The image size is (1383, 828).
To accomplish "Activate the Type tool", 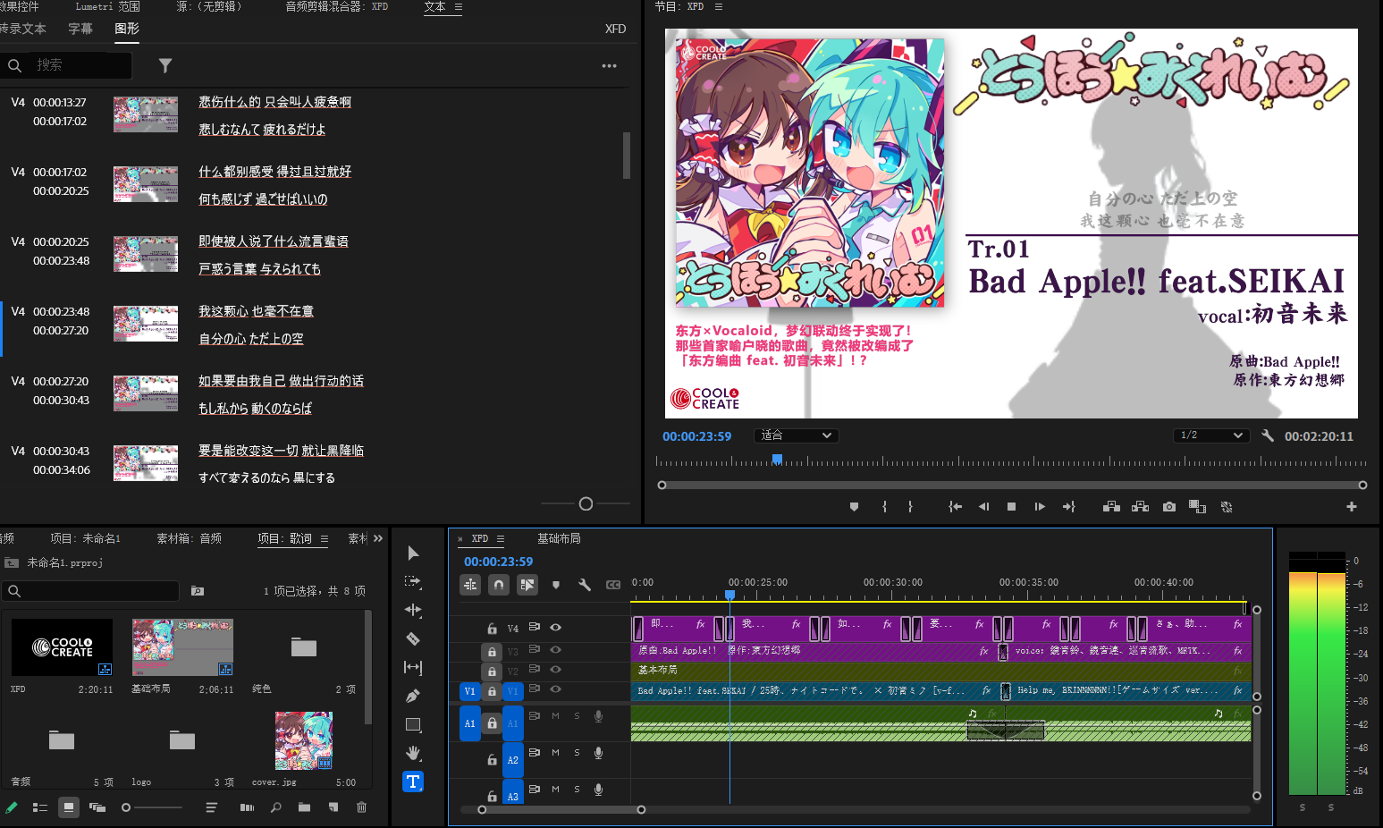I will tap(413, 782).
